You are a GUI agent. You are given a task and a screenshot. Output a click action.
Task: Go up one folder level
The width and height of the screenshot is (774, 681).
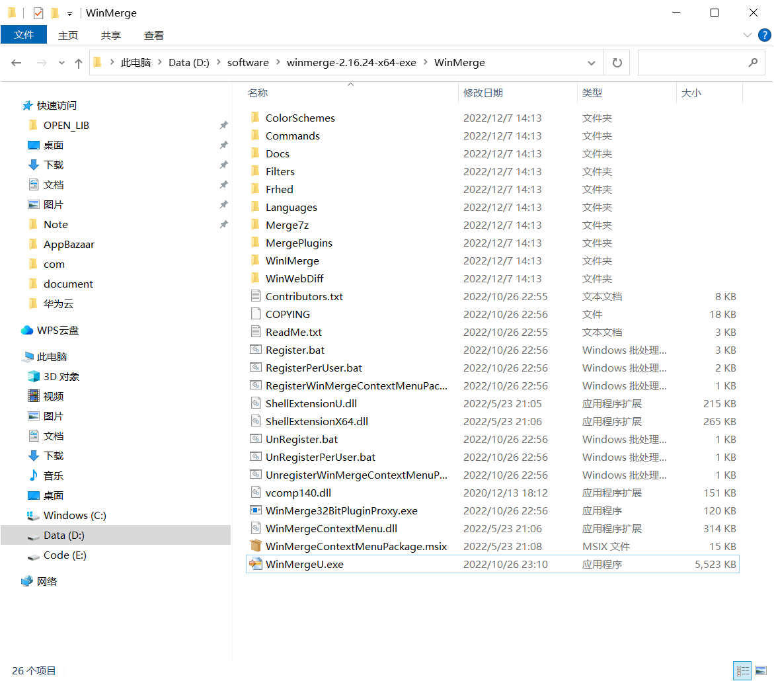pos(79,63)
